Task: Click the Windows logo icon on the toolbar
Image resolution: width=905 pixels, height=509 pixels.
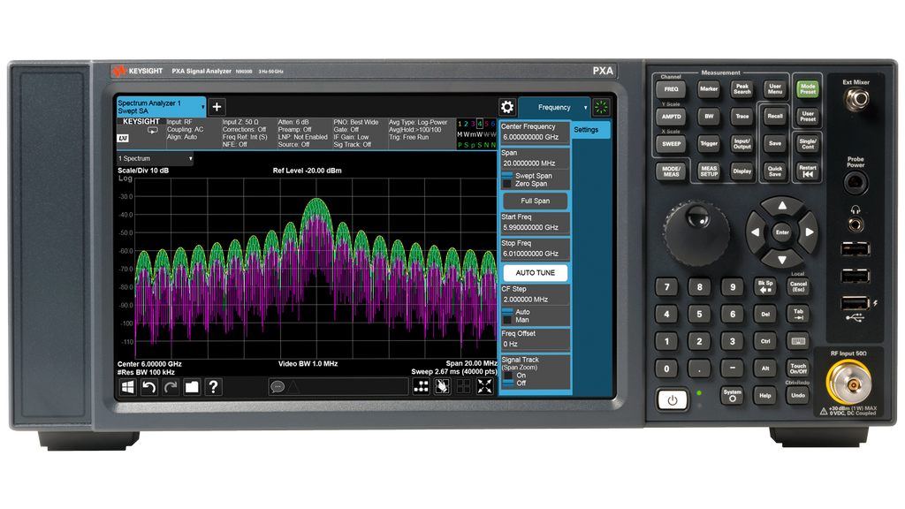Action: tap(128, 386)
